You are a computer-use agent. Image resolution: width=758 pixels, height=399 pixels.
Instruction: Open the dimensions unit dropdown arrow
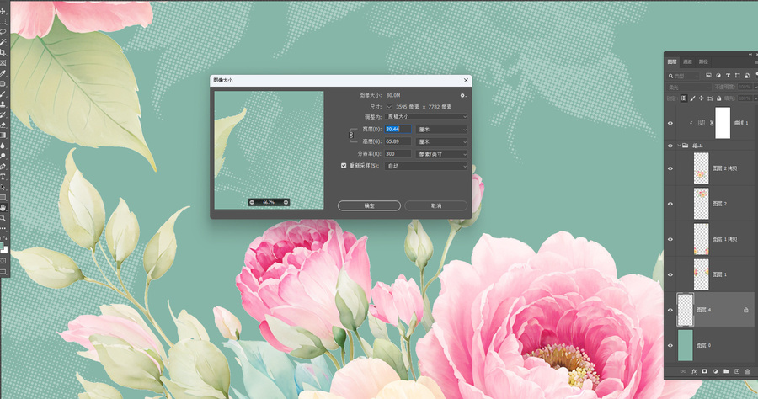coord(389,107)
